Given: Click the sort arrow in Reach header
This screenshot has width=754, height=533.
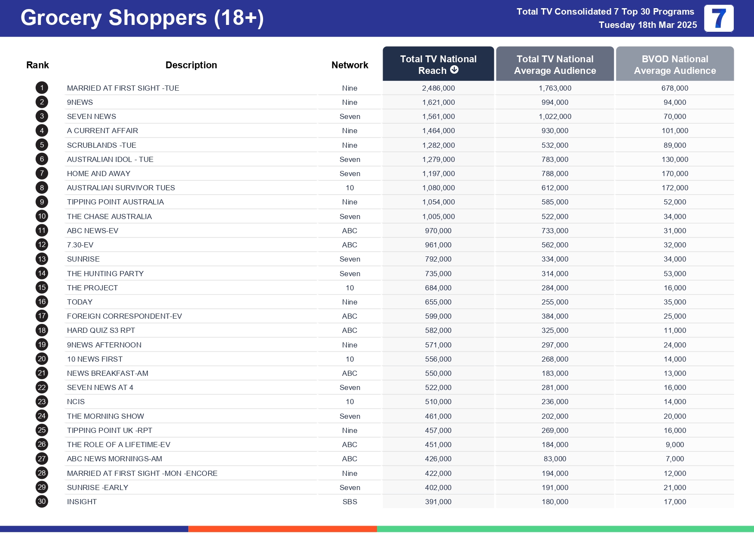Looking at the screenshot, I should [x=454, y=70].
